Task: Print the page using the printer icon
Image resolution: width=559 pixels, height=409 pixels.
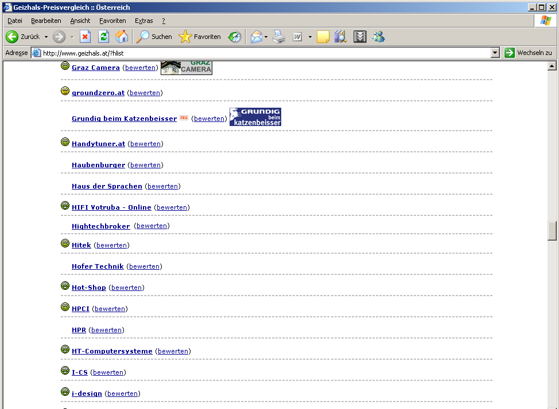Action: pyautogui.click(x=279, y=37)
